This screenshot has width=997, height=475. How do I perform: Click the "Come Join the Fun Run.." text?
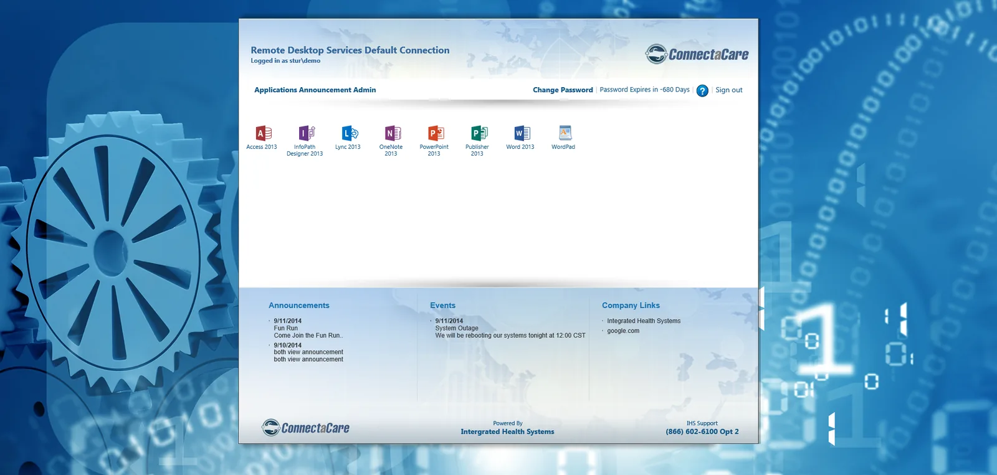(x=308, y=336)
